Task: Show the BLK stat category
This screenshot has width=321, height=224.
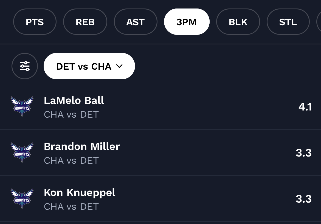Action: pos(238,22)
